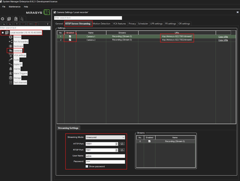Switch to the General tab

(x=59, y=24)
